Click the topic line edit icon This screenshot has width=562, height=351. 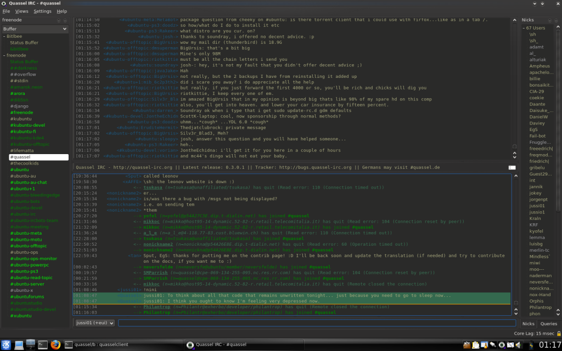click(x=512, y=167)
